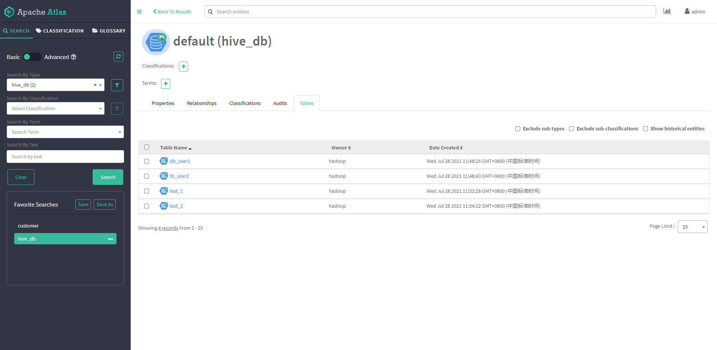Open the Search Term dropdown
Image resolution: width=717 pixels, height=350 pixels.
pos(65,132)
